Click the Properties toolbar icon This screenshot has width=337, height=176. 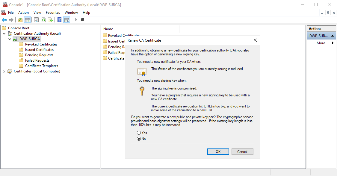(36, 20)
